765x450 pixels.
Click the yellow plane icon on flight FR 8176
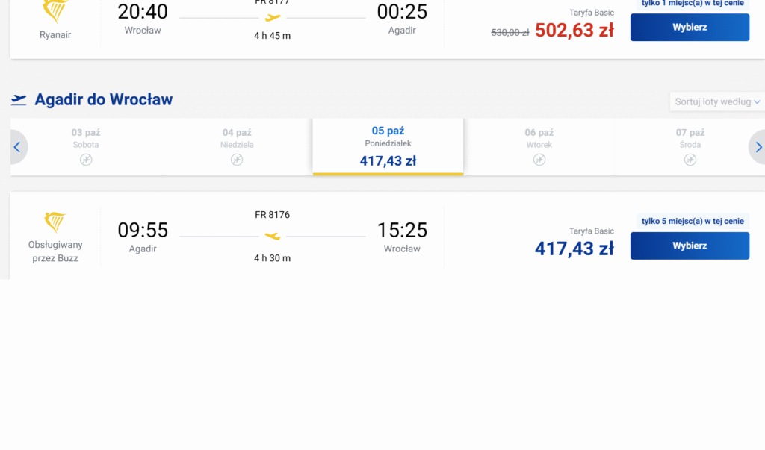tap(273, 237)
